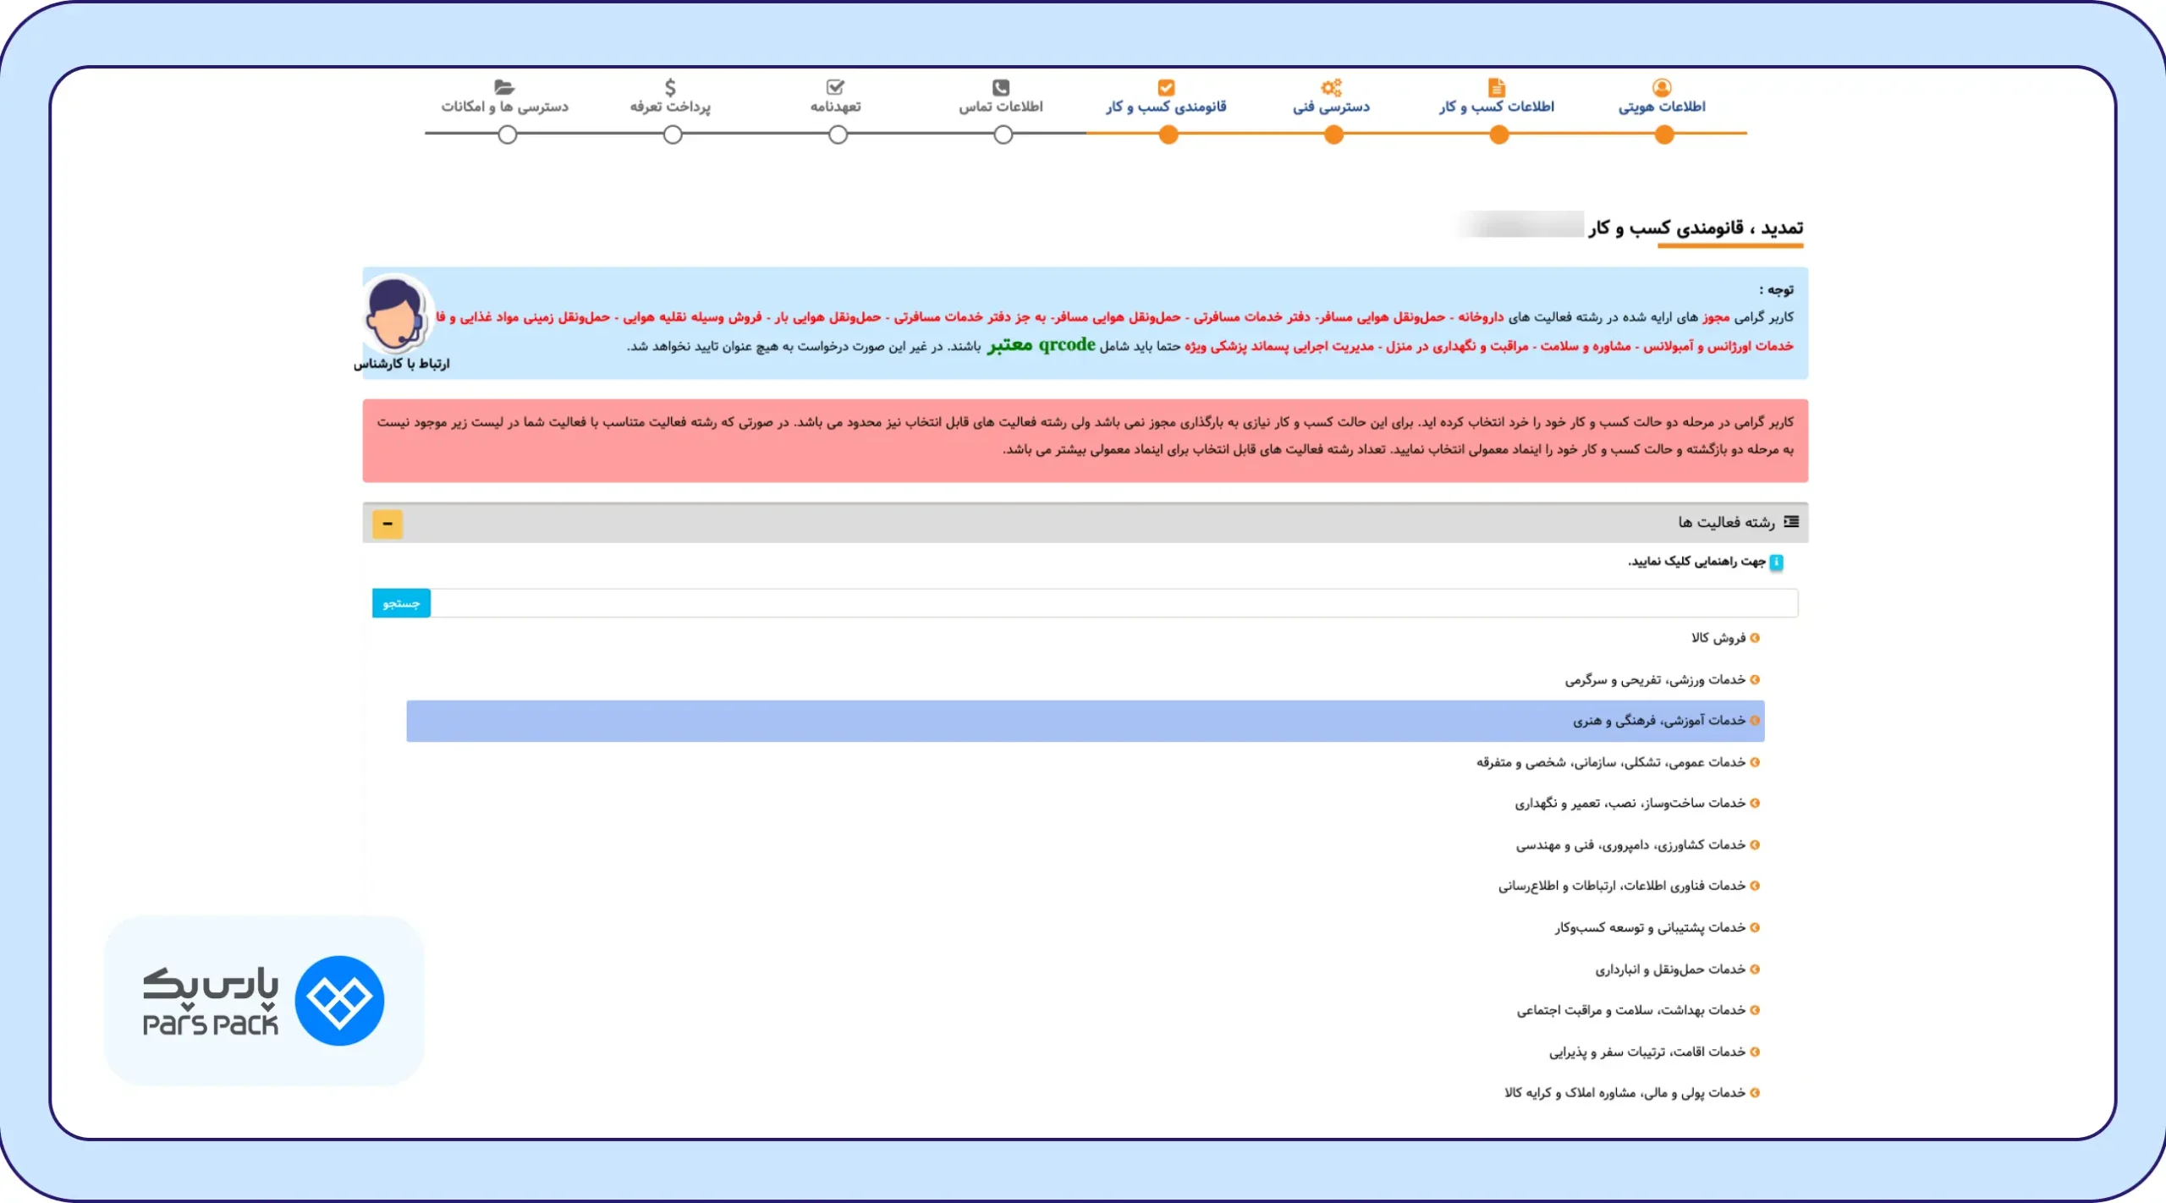Open the قانونمندی کسب و کار step label
The height and width of the screenshot is (1203, 2166).
pos(1166,107)
